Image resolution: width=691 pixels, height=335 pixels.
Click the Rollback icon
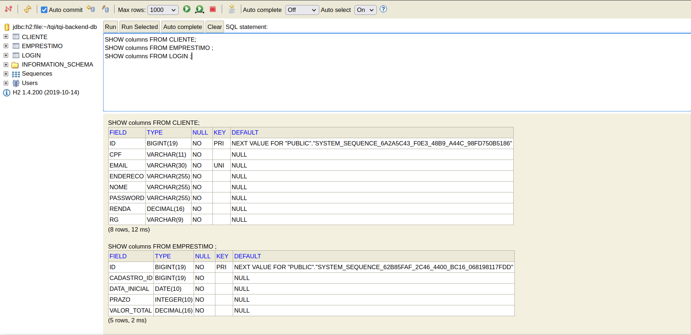(x=90, y=9)
